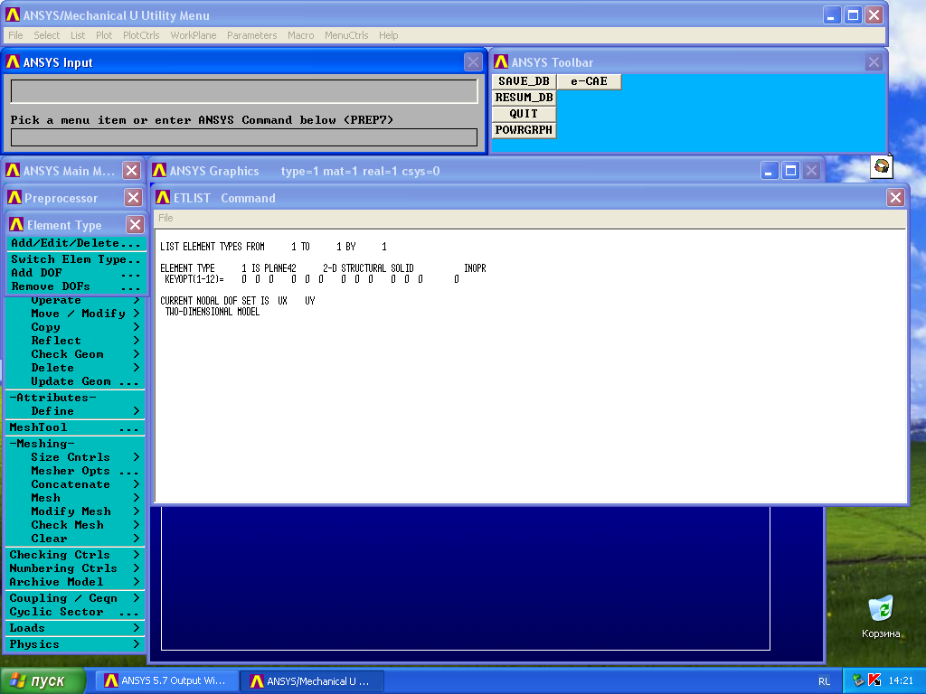Expand the Mesh submenu
The image size is (926, 694).
pos(76,498)
